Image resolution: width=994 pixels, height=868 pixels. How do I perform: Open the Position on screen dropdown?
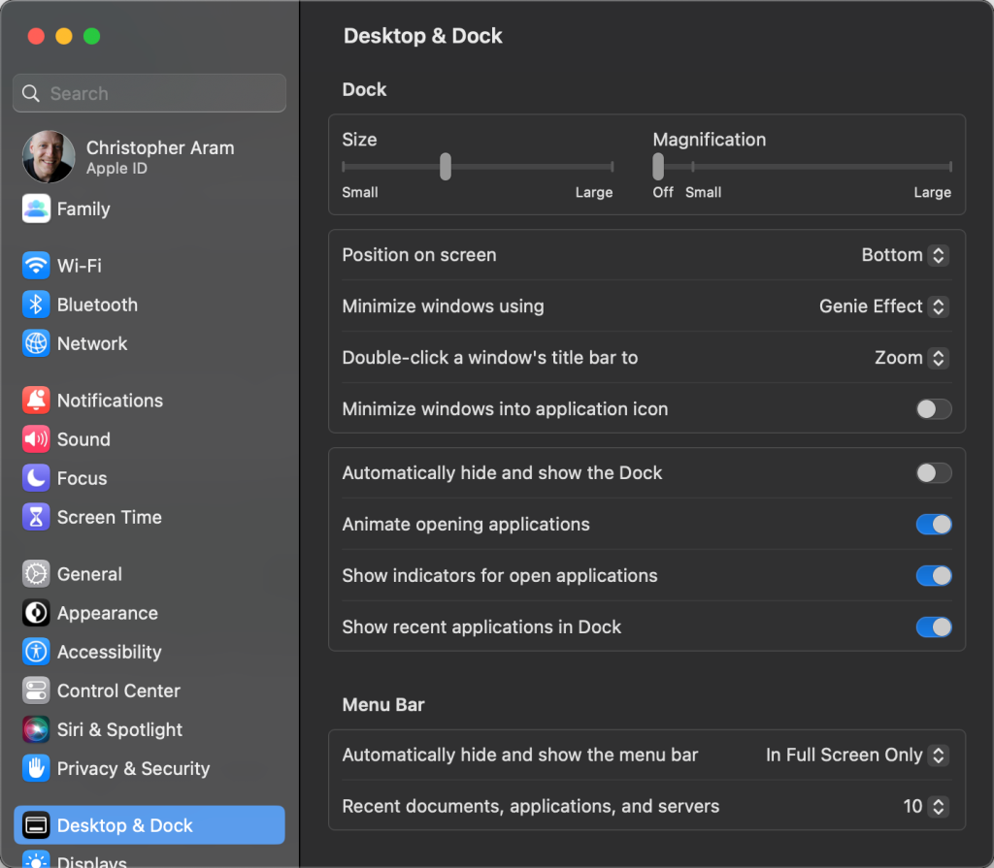905,255
